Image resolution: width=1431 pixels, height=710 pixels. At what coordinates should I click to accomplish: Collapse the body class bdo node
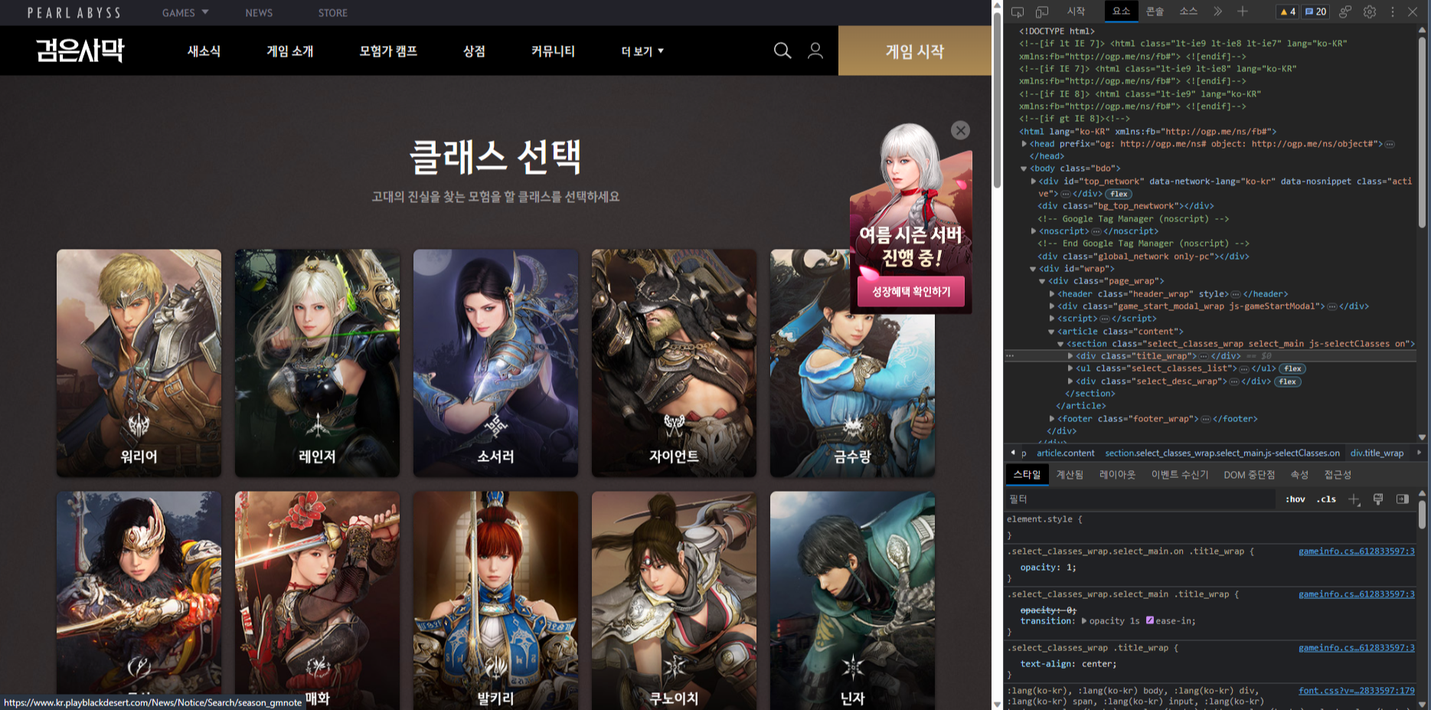(1024, 169)
